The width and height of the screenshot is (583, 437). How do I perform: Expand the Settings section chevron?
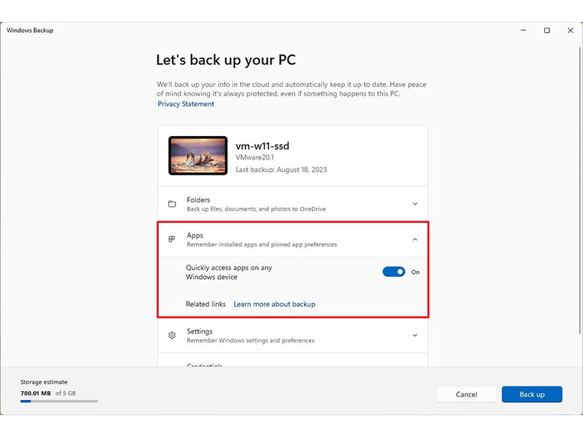(415, 335)
